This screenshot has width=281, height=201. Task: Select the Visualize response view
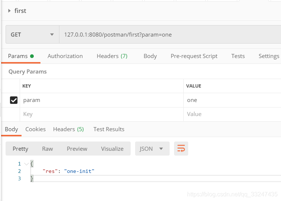(112, 149)
